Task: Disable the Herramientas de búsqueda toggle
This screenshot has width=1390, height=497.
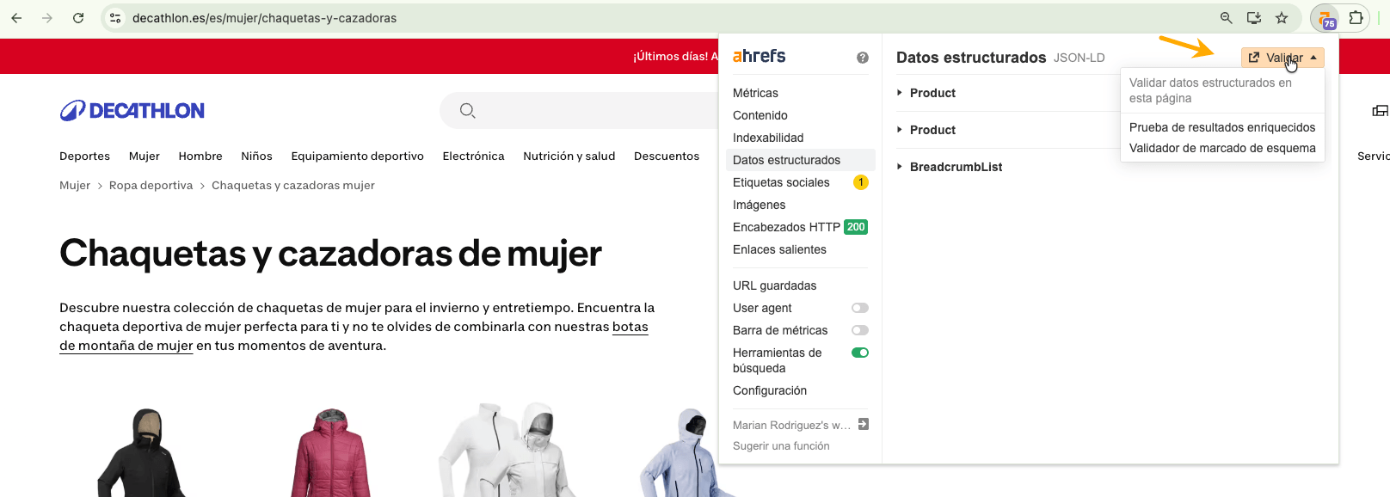Action: (859, 353)
